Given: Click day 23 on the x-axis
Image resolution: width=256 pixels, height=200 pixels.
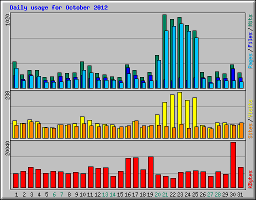Looking at the screenshot, I should click(180, 194).
